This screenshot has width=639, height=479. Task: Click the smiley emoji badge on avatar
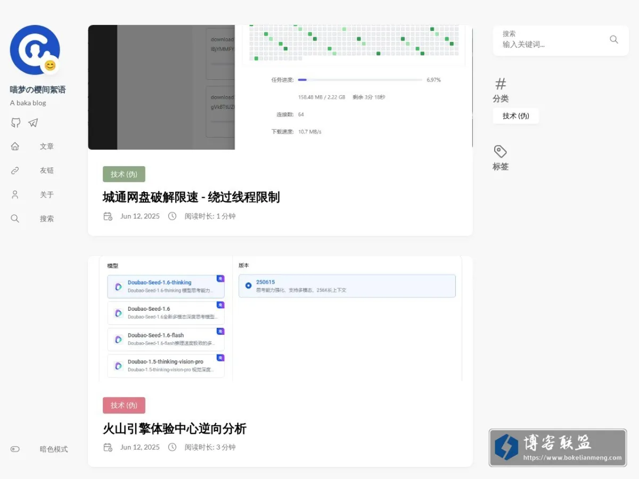50,65
